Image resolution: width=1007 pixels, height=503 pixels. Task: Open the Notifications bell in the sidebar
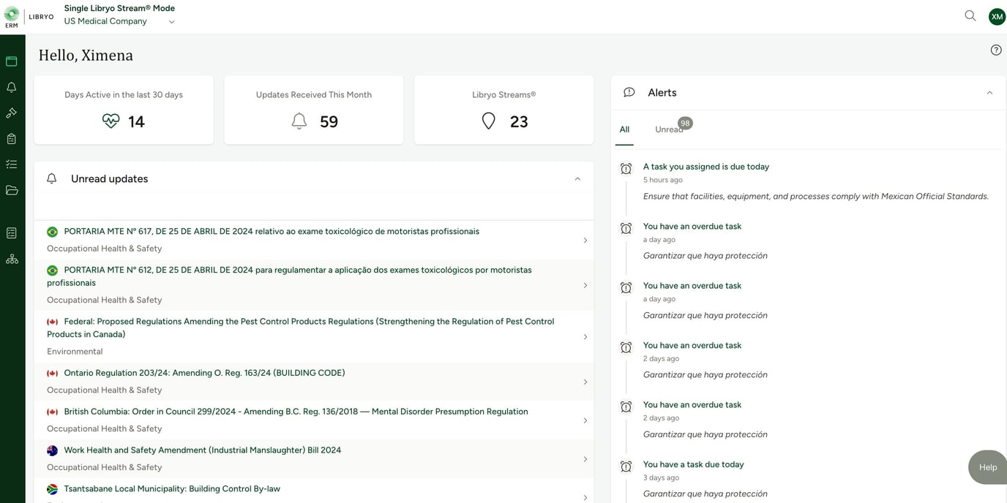pos(11,86)
